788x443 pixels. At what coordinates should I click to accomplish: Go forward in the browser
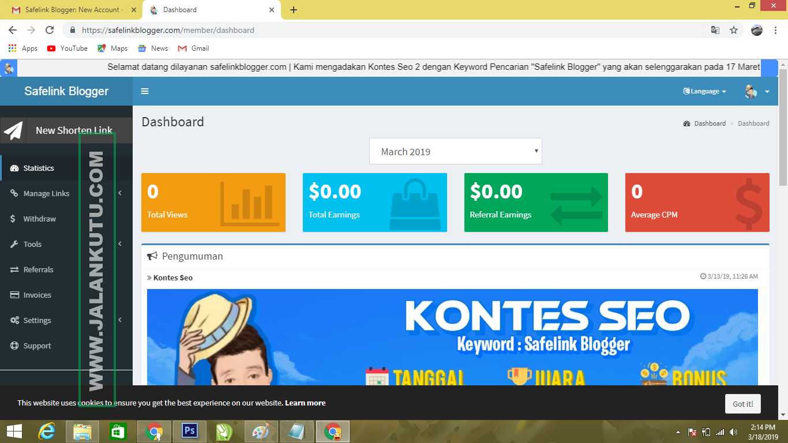31,30
